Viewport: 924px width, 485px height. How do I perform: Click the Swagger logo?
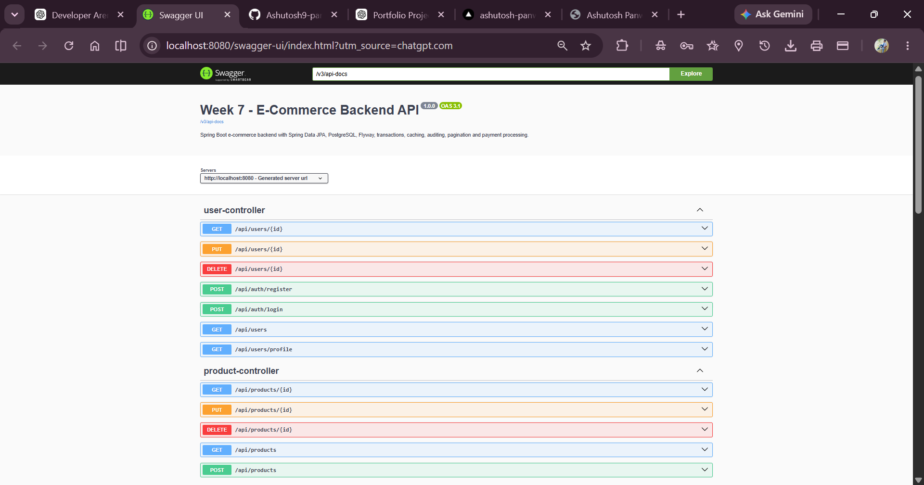226,74
